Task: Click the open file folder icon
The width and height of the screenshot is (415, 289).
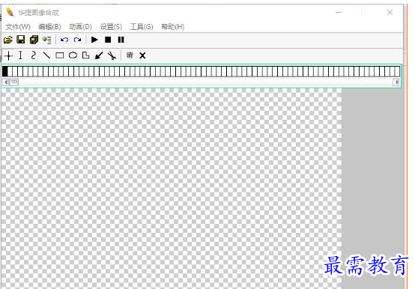Action: (x=8, y=40)
